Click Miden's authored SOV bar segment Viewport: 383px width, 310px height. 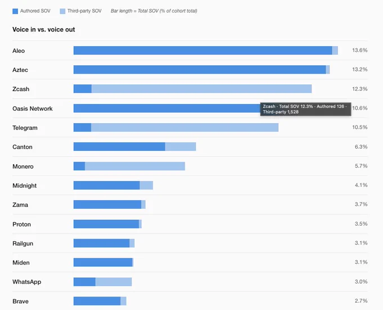tap(103, 262)
